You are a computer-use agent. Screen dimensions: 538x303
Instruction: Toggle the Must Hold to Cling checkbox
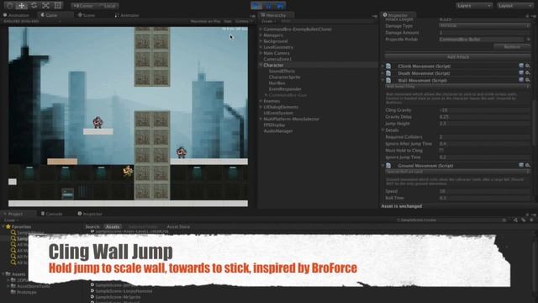[441, 150]
